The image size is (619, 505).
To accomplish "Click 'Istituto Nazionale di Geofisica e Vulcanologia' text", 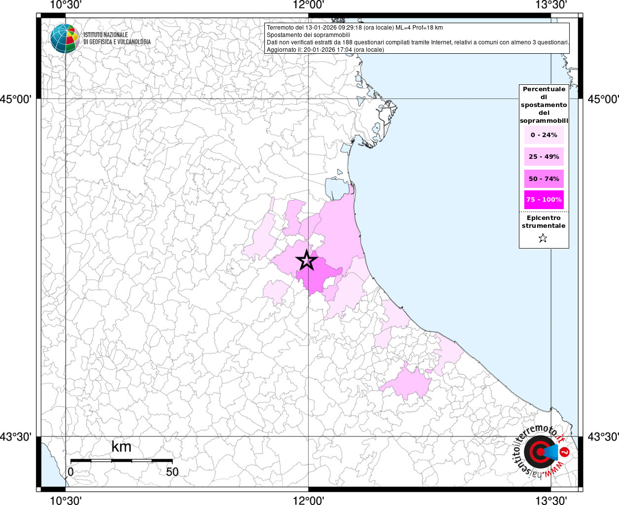I will pyautogui.click(x=117, y=38).
